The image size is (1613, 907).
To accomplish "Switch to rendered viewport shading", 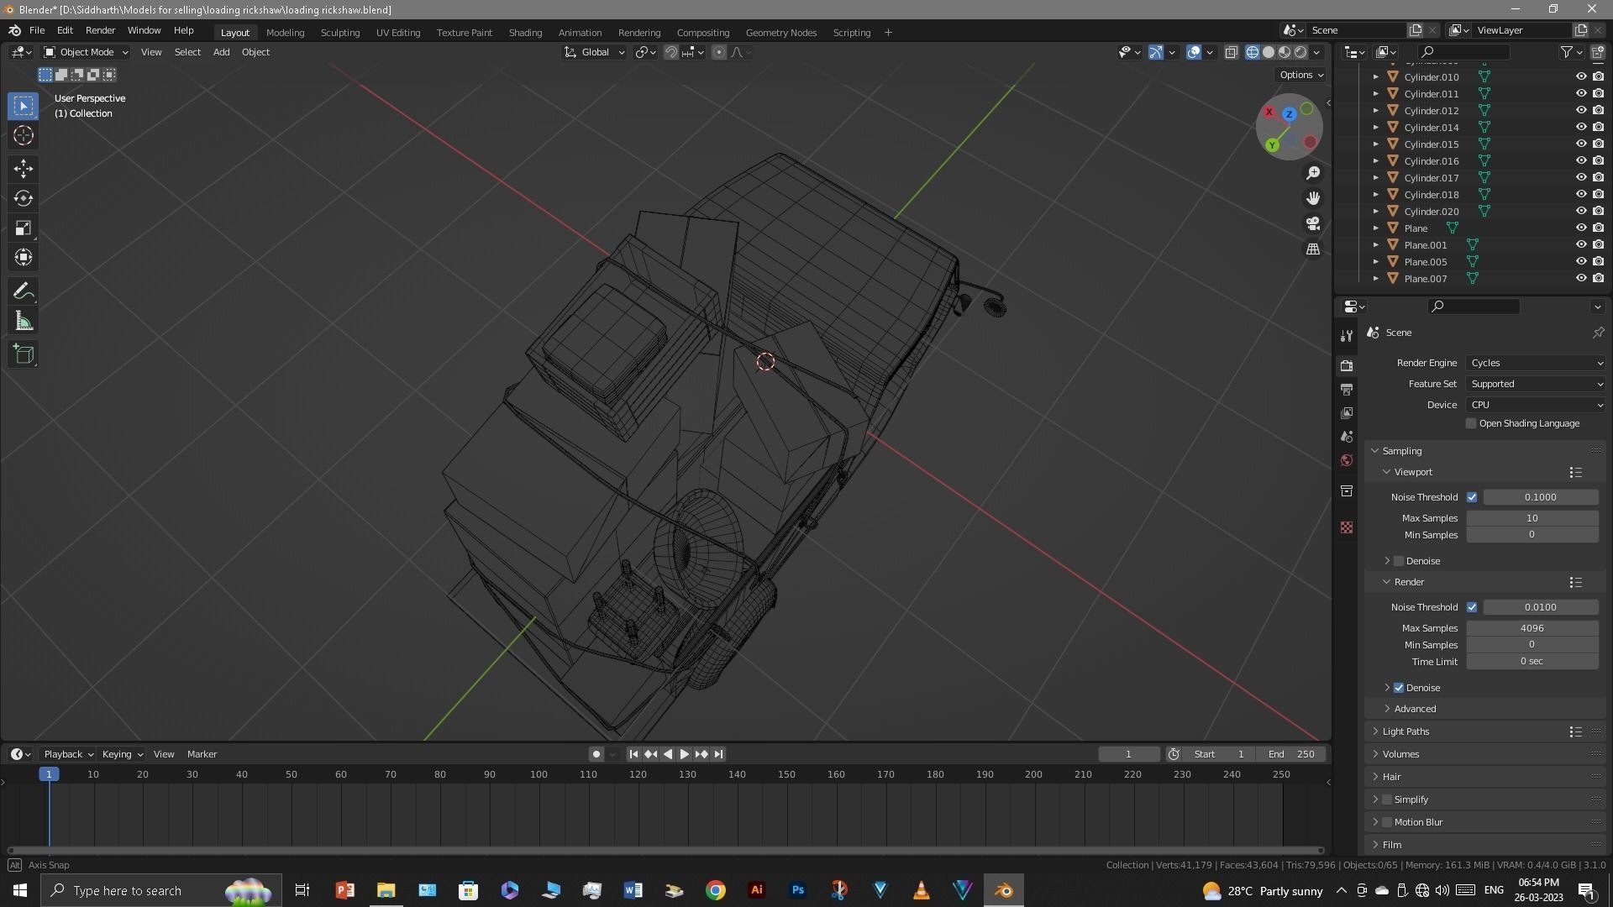I will pyautogui.click(x=1300, y=52).
